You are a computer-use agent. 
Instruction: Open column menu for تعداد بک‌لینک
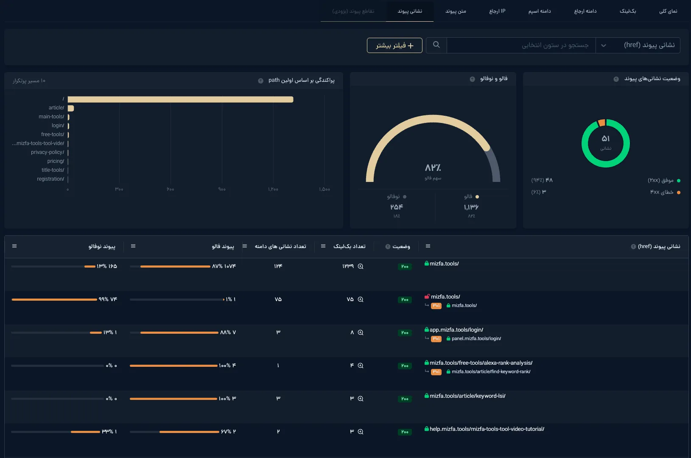tap(323, 246)
